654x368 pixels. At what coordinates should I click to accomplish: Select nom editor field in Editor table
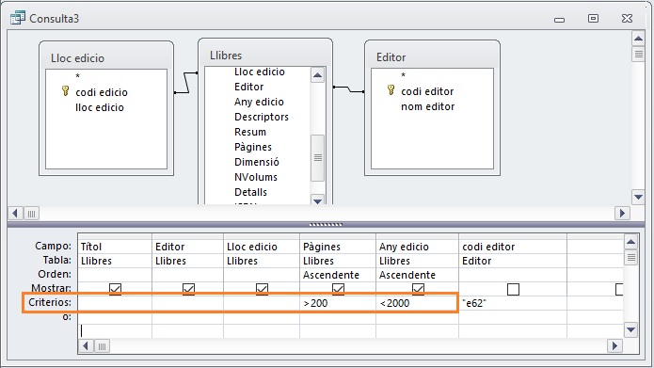427,106
